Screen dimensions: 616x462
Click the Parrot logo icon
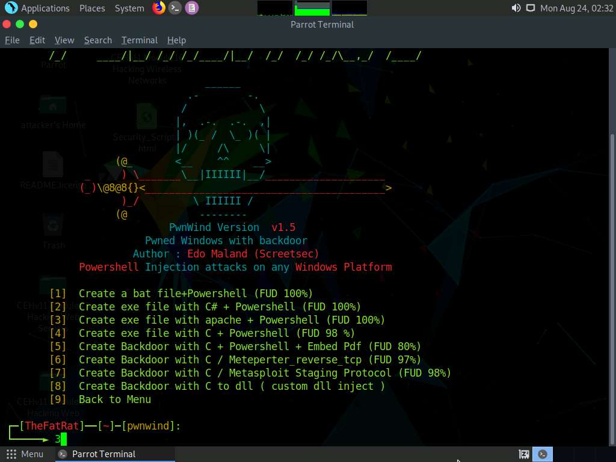(x=11, y=8)
